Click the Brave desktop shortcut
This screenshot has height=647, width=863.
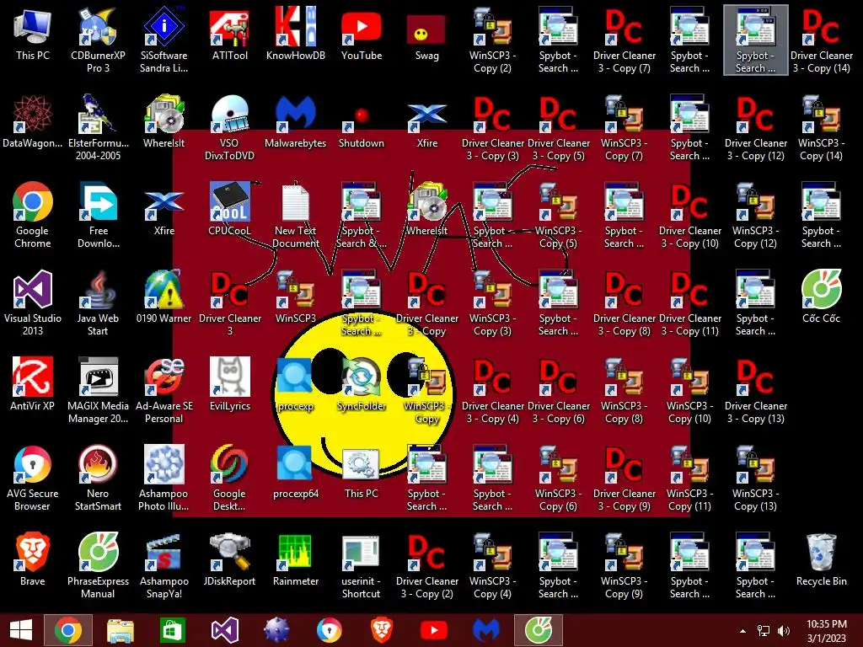click(33, 559)
